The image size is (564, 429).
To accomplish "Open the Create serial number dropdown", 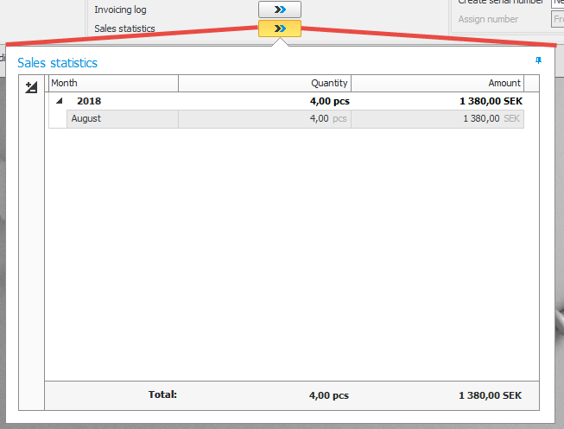I will [x=557, y=3].
